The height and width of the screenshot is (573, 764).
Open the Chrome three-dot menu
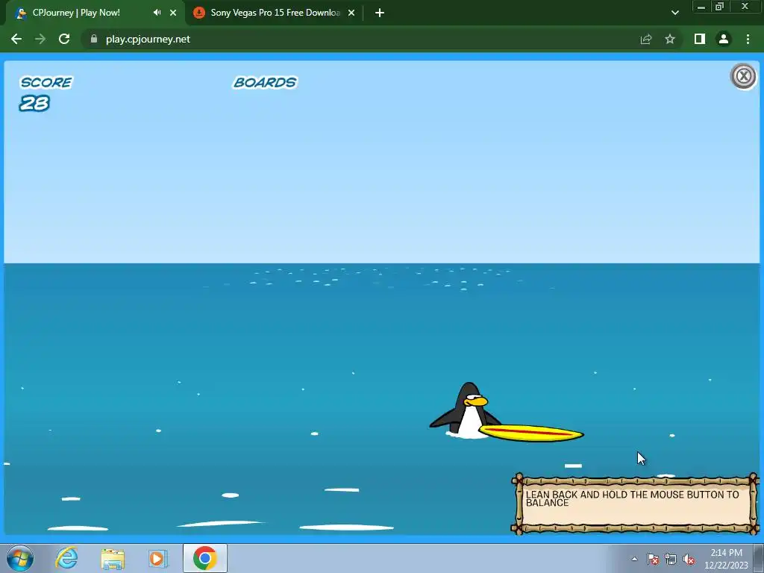[748, 39]
